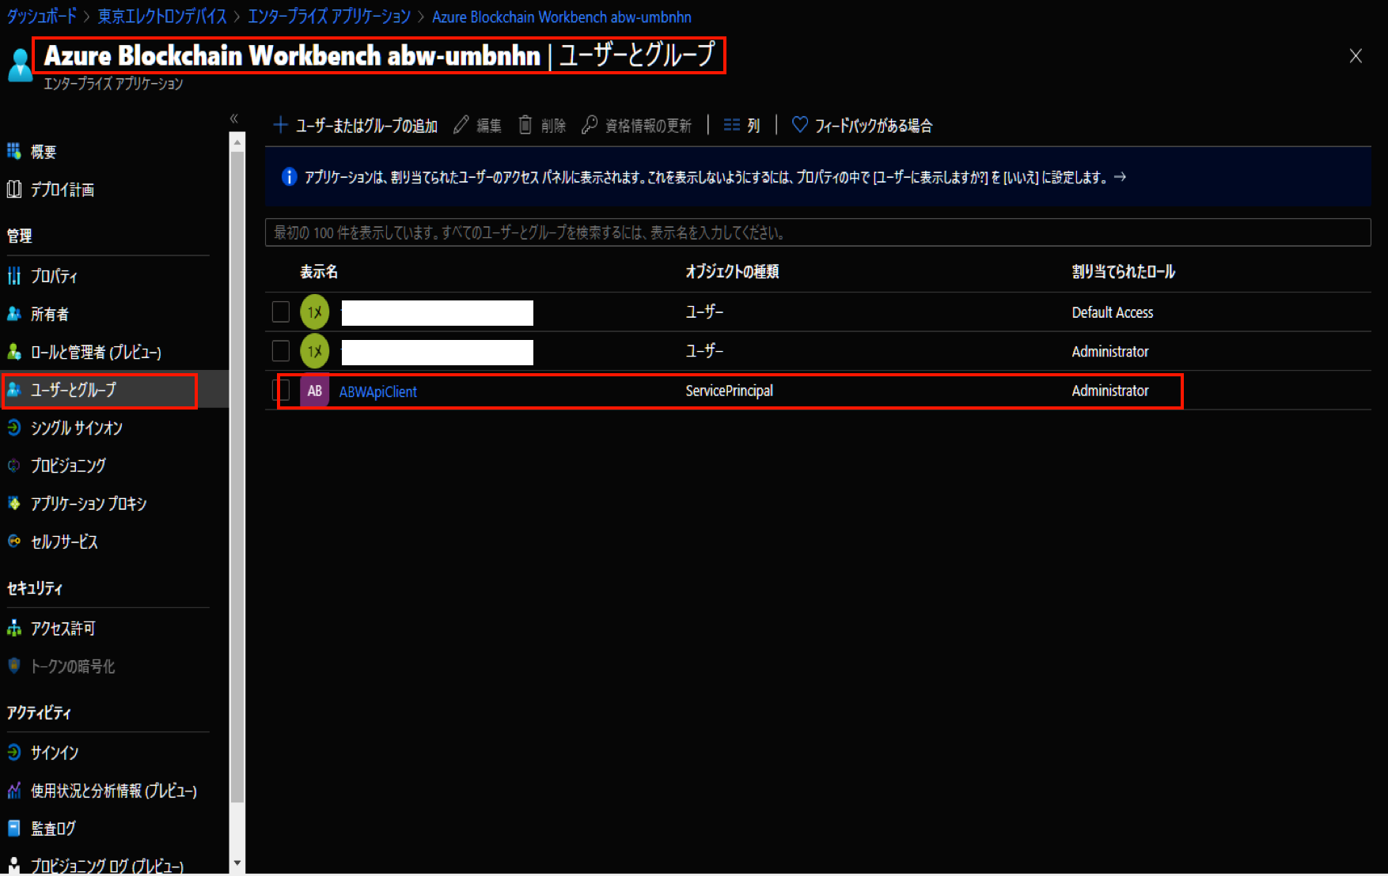Click the アプリケーション プロキシ icon
Viewport: 1388px width, 876px height.
point(14,504)
